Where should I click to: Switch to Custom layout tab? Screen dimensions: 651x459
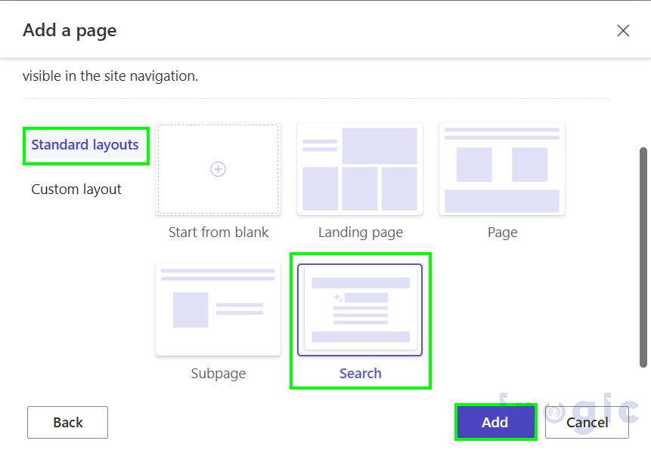click(x=76, y=189)
